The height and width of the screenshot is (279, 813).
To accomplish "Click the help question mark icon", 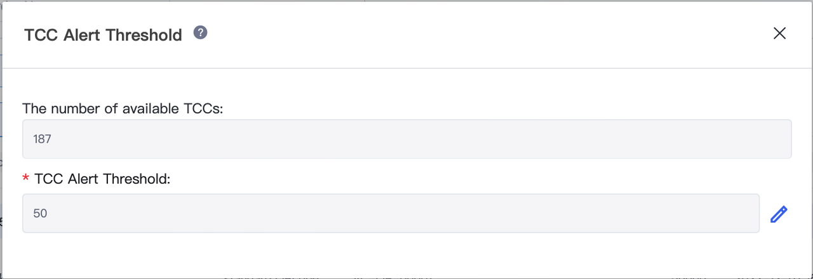I will [201, 33].
